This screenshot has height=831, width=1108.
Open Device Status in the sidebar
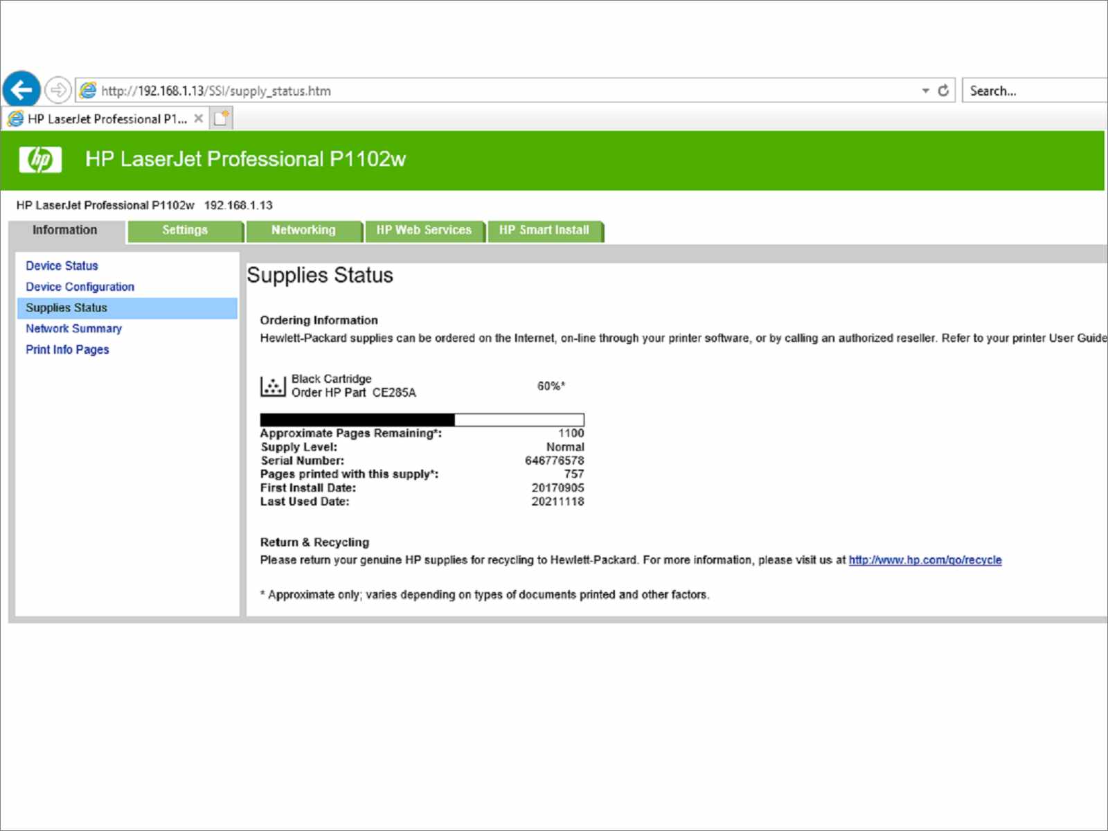pyautogui.click(x=62, y=266)
